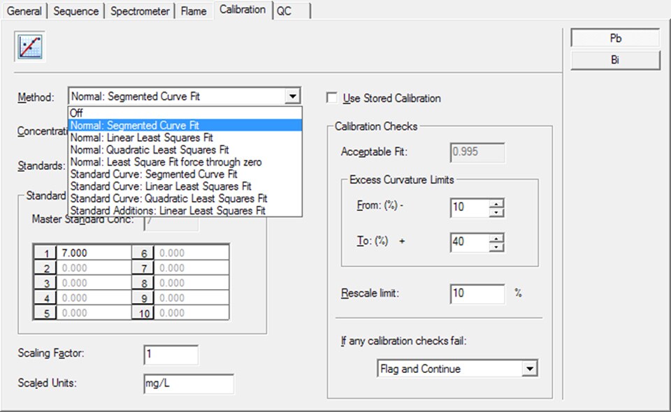Viewport: 671px width, 412px height.
Task: Switch to the Spectrometer tab
Action: [139, 10]
